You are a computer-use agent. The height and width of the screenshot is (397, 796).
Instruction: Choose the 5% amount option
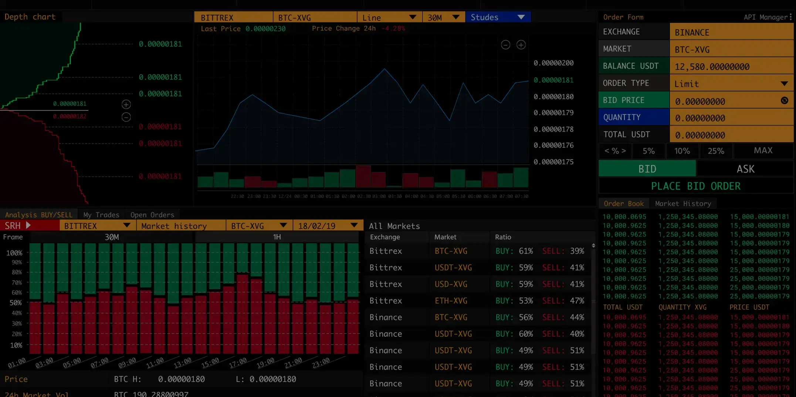tap(648, 151)
